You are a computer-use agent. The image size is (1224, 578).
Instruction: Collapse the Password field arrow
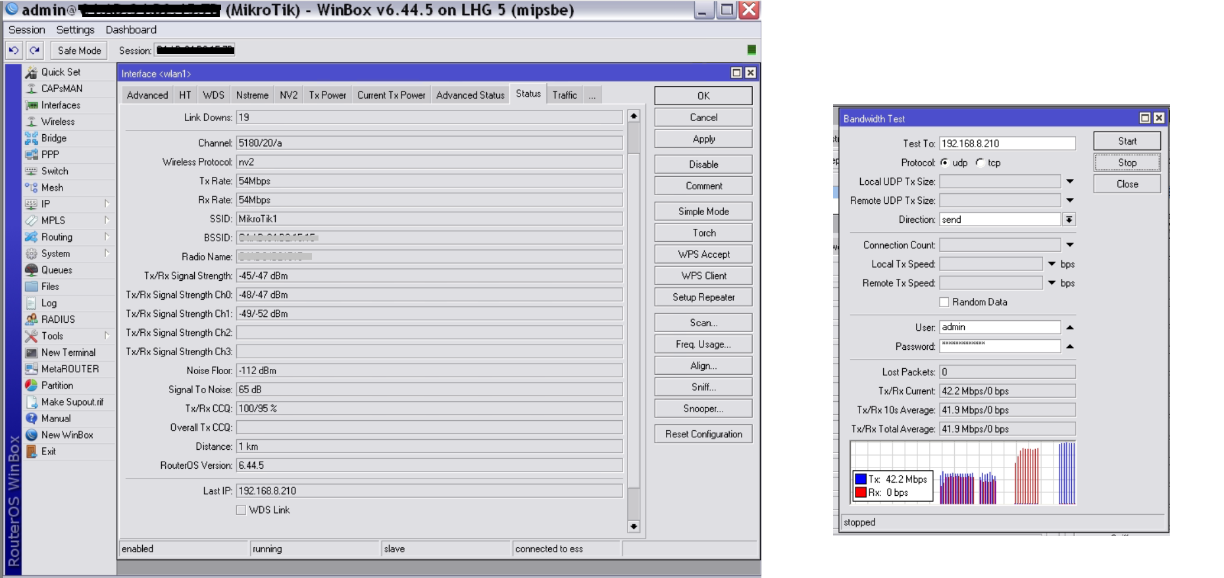click(1070, 347)
